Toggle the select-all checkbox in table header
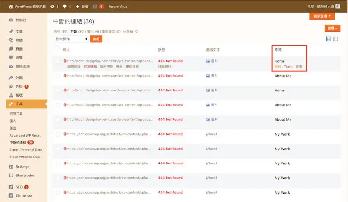Viewport: 348px width, 202px height. pyautogui.click(x=57, y=47)
